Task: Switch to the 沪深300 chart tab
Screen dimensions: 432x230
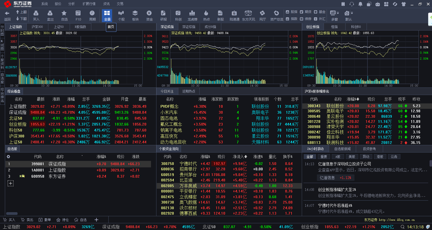Action: pos(37,27)
